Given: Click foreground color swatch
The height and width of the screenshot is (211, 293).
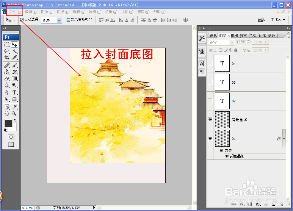Looking at the screenshot, I should pos(8,123).
